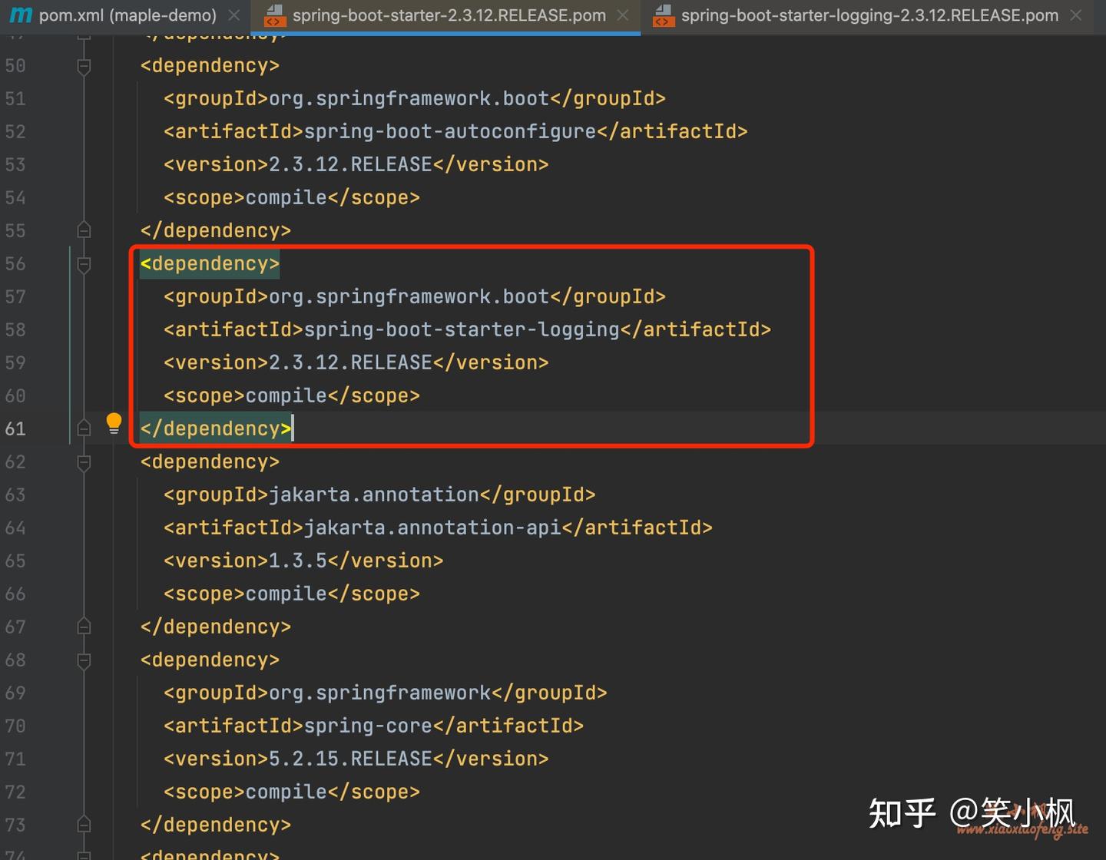
Task: Collapse the spring-core dependency at line 68
Action: (84, 659)
